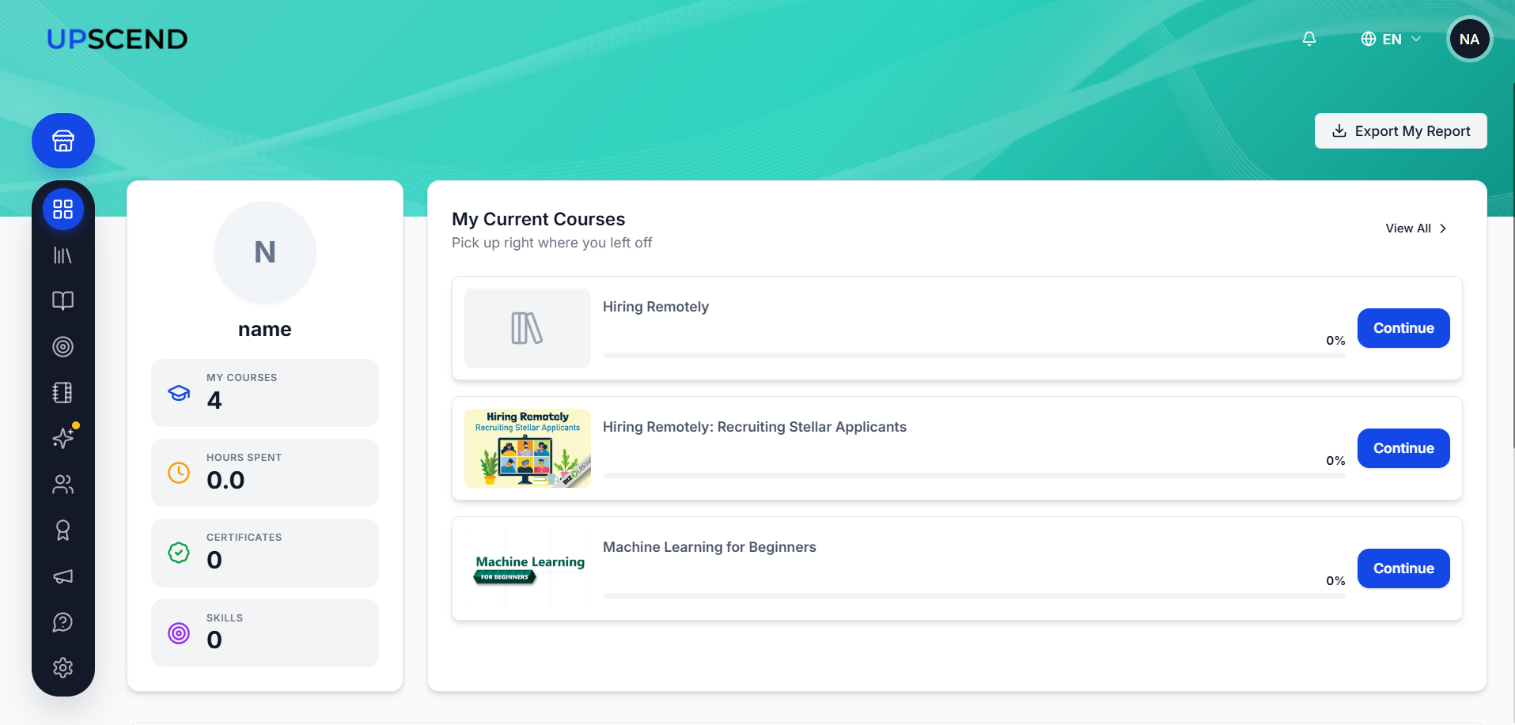Continue Machine Learning for Beginners course
The width and height of the screenshot is (1515, 725).
click(1403, 568)
